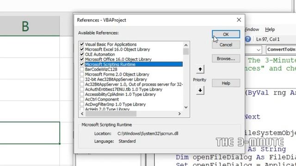This screenshot has width=296, height=166.
Task: Click OK in the References dialog
Action: tap(226, 35)
